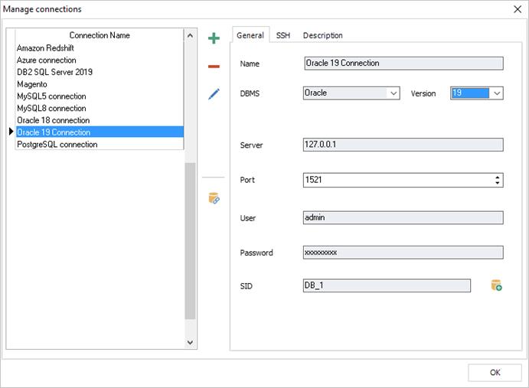Click the Server field with 127.0.0.1
Image resolution: width=529 pixels, height=388 pixels.
[403, 145]
